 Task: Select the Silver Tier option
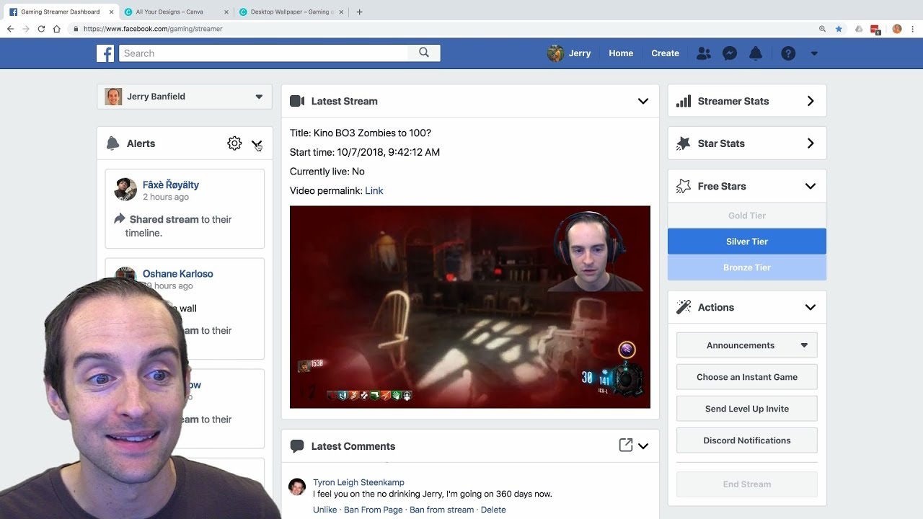746,241
